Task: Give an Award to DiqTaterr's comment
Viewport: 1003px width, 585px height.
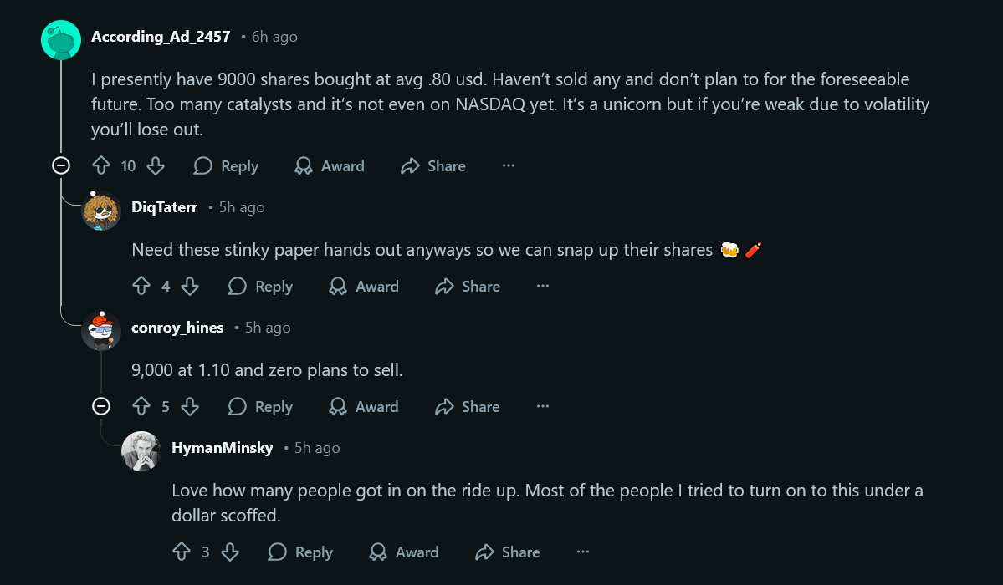Action: point(364,287)
